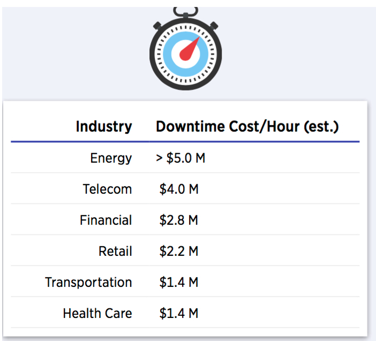Click the Industry column header
376x341 pixels.
click(104, 126)
